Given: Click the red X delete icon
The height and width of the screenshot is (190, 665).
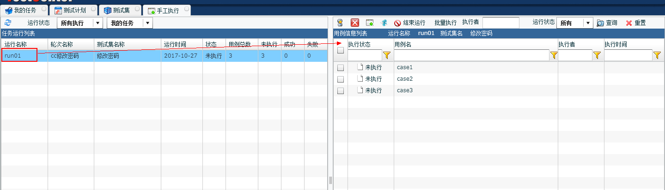Looking at the screenshot, I should (355, 23).
